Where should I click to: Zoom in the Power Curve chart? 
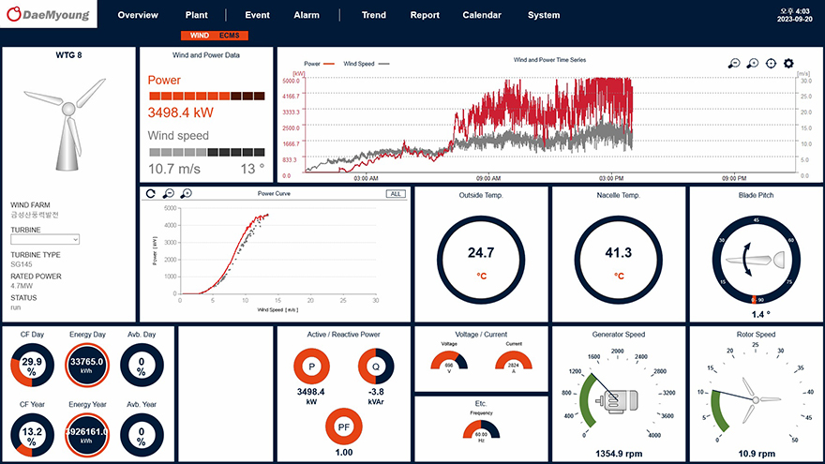click(187, 194)
